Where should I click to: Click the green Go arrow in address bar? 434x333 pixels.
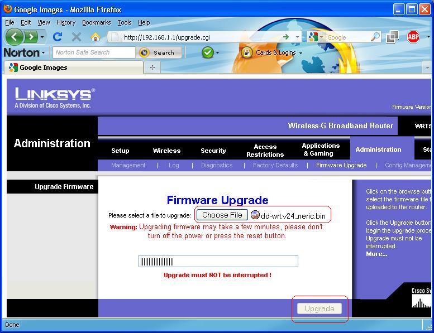pyautogui.click(x=286, y=37)
